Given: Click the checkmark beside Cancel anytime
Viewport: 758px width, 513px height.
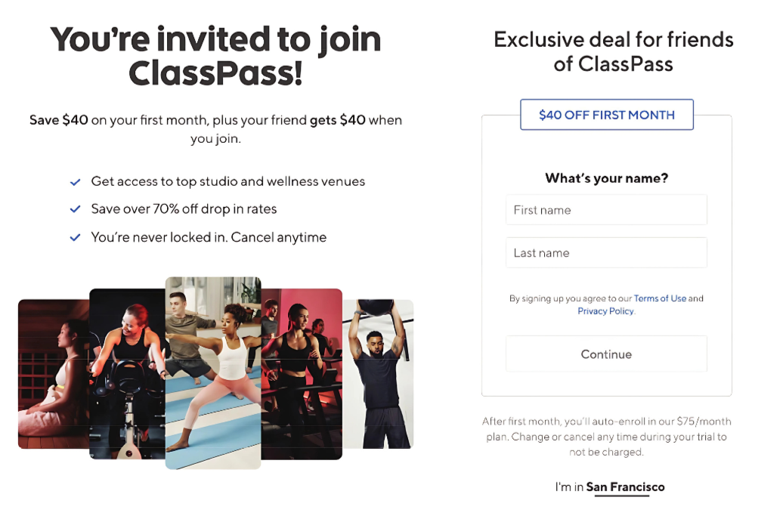Looking at the screenshot, I should pyautogui.click(x=75, y=237).
